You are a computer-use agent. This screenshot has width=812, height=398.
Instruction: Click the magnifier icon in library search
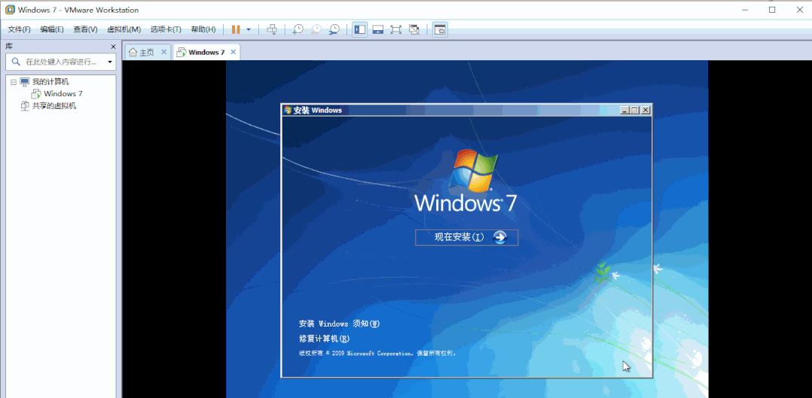pos(16,62)
